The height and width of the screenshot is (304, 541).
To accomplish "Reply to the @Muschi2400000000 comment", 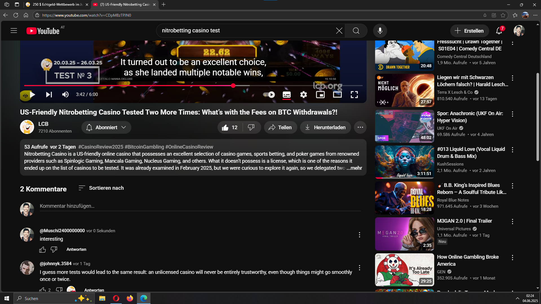I will [76, 249].
